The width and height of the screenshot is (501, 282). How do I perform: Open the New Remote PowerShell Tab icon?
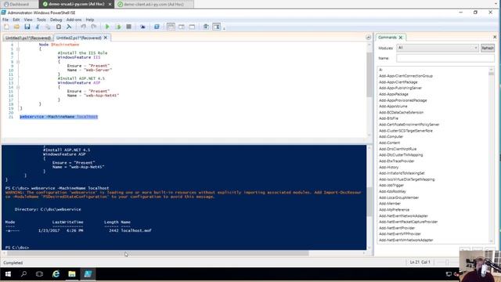[x=142, y=27]
